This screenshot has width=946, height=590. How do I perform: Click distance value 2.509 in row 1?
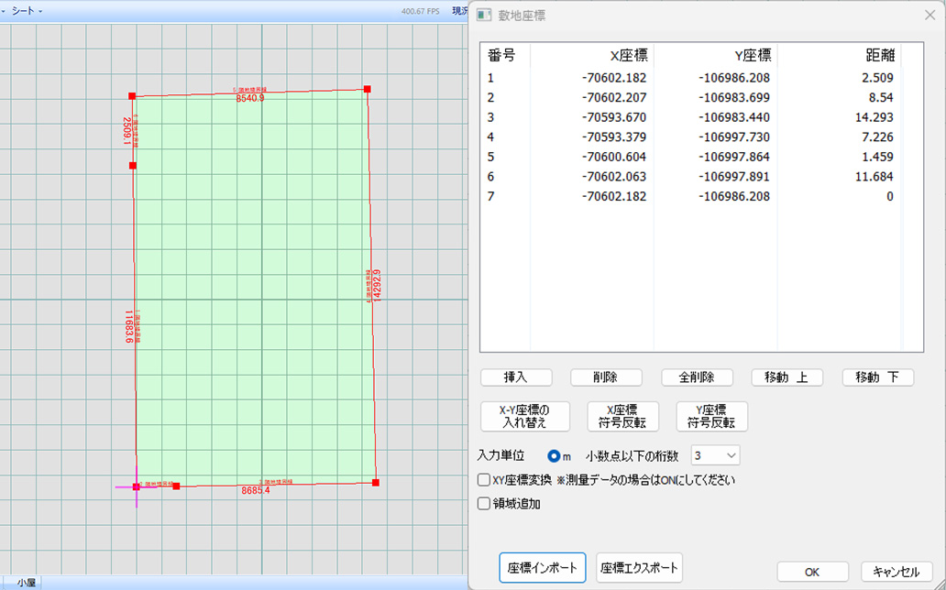878,78
